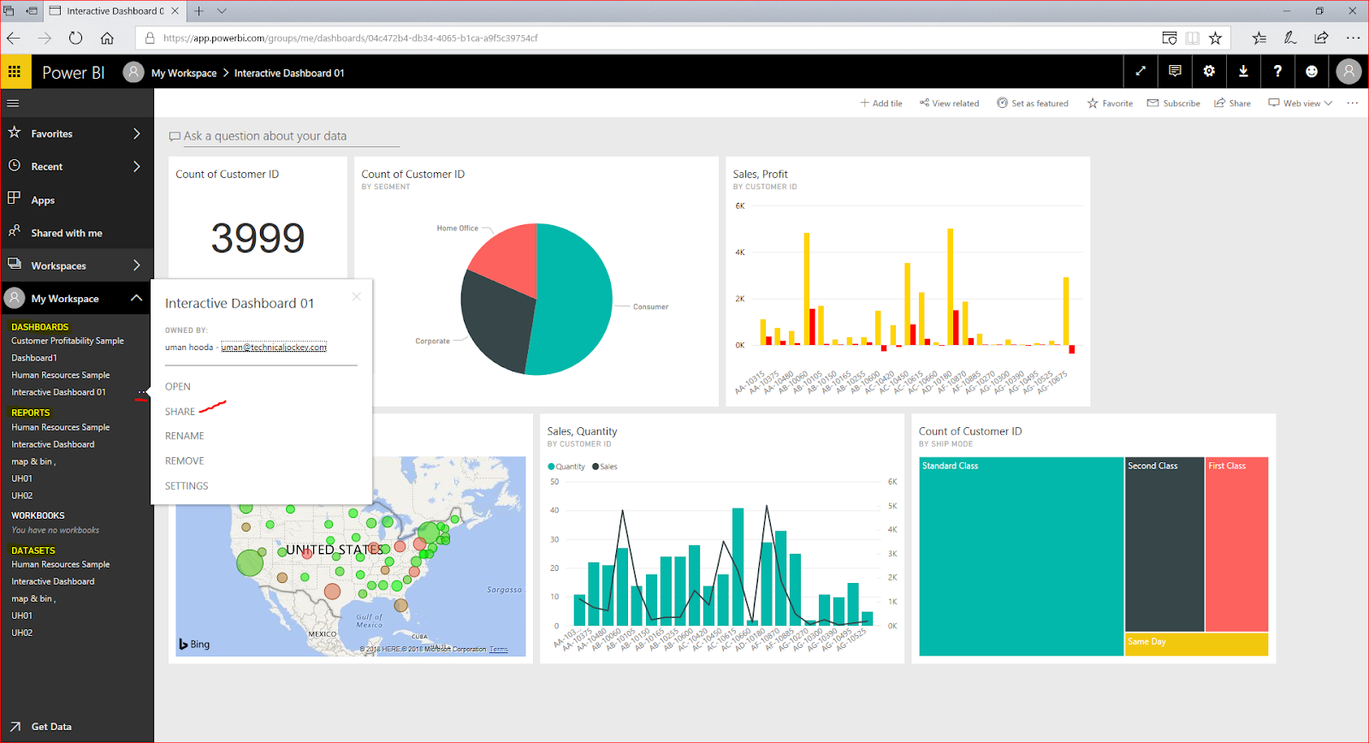Image resolution: width=1369 pixels, height=743 pixels.
Task: Open UH02 dataset under DATASETS
Action: click(x=22, y=633)
